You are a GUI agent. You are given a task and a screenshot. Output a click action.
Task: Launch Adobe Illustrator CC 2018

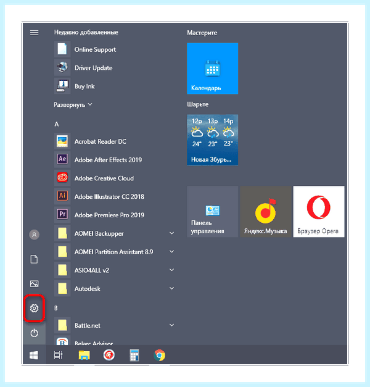(x=114, y=197)
